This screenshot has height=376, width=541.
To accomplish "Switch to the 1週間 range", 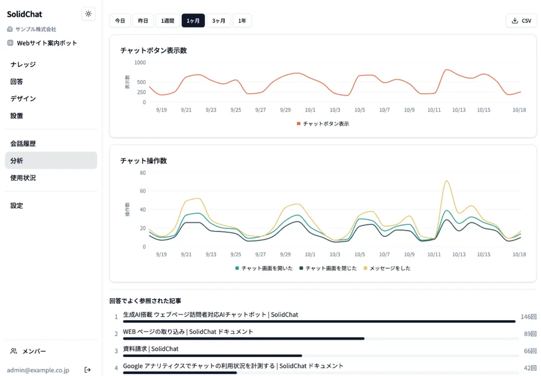I will click(167, 21).
